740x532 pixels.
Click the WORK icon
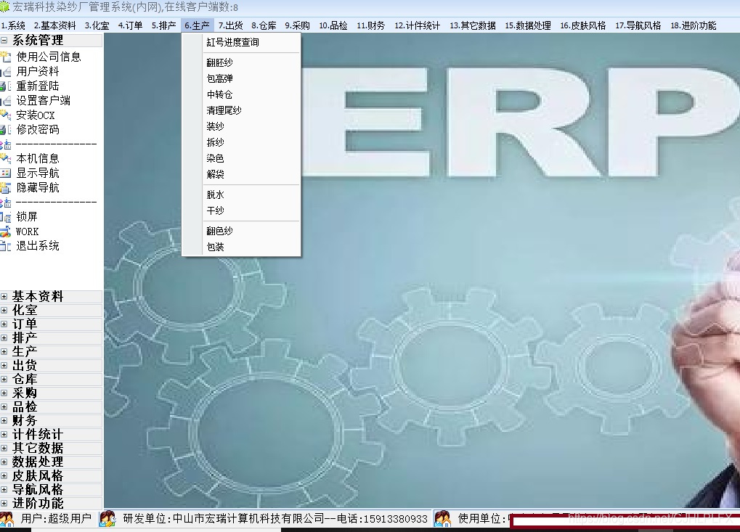(x=6, y=232)
